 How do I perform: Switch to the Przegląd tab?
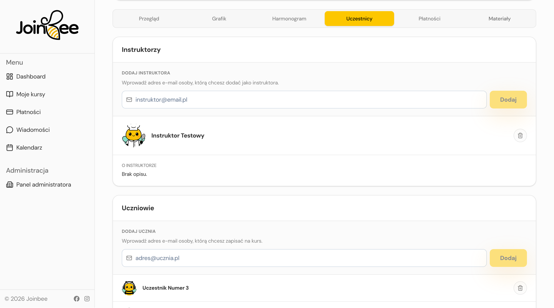(x=149, y=19)
